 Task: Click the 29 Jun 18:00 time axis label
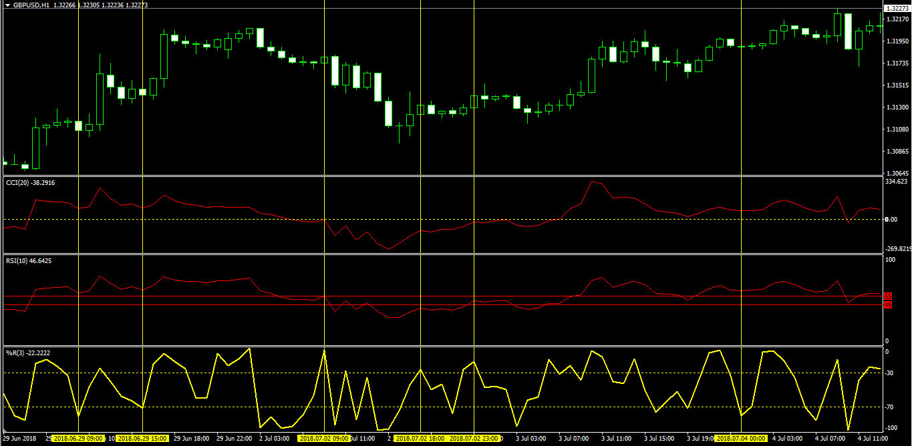192,439
